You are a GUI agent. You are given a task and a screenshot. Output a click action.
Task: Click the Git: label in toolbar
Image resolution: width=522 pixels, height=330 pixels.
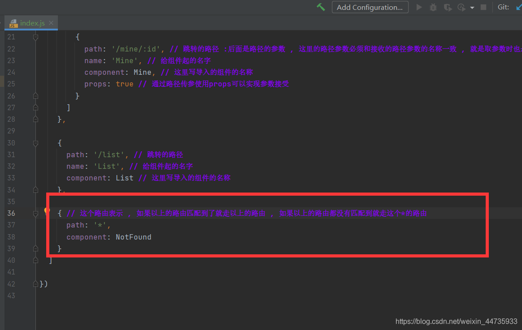click(x=503, y=7)
